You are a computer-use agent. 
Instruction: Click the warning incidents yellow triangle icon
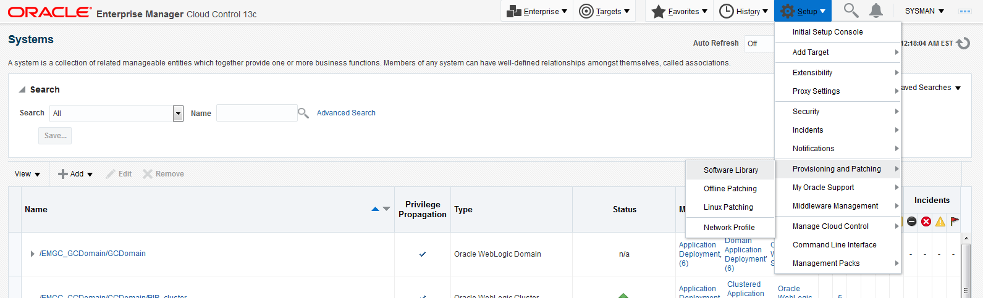pyautogui.click(x=940, y=221)
